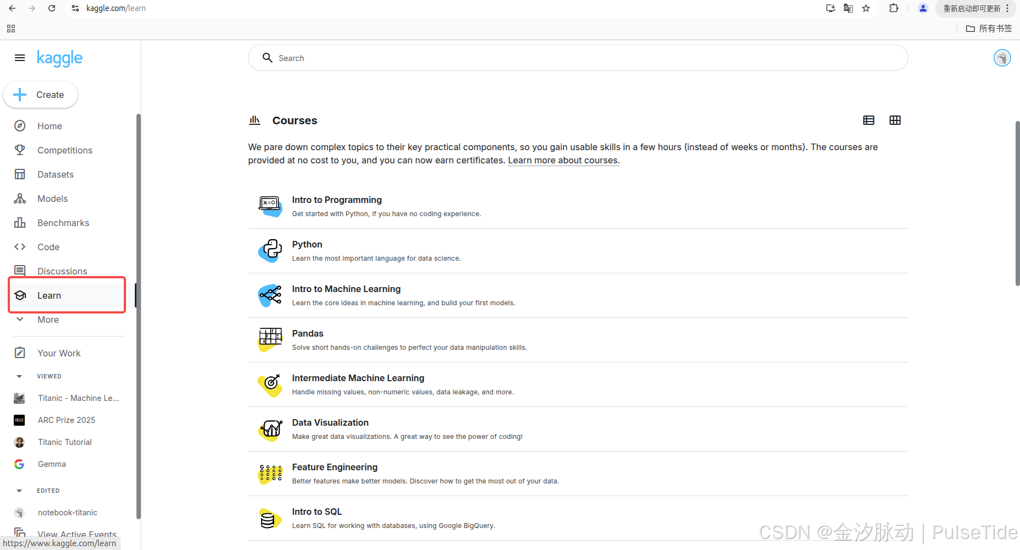The height and width of the screenshot is (550, 1020).
Task: Go to Datasets section
Action: pyautogui.click(x=56, y=174)
